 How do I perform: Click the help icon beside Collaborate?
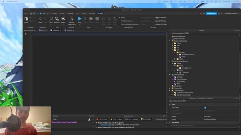tap(219, 13)
